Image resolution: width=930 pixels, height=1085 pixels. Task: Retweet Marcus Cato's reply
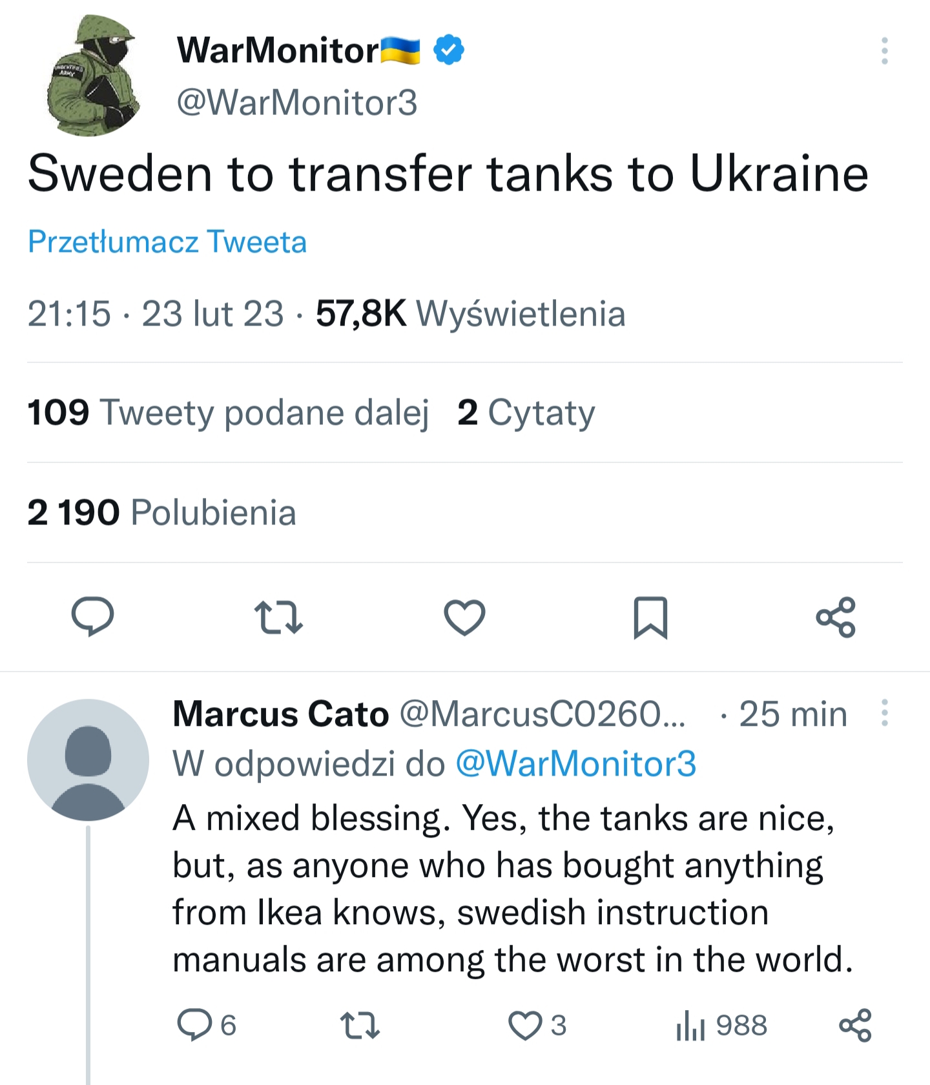click(360, 1025)
